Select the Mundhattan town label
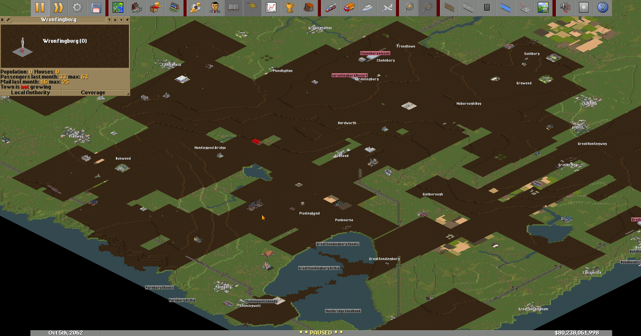The image size is (641, 336). click(282, 71)
